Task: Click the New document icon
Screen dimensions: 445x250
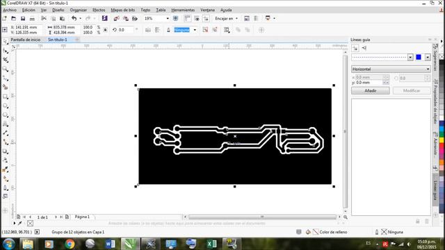Action: click(x=5, y=19)
